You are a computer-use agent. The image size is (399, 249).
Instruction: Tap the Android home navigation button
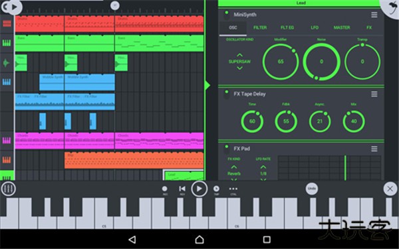(199, 239)
